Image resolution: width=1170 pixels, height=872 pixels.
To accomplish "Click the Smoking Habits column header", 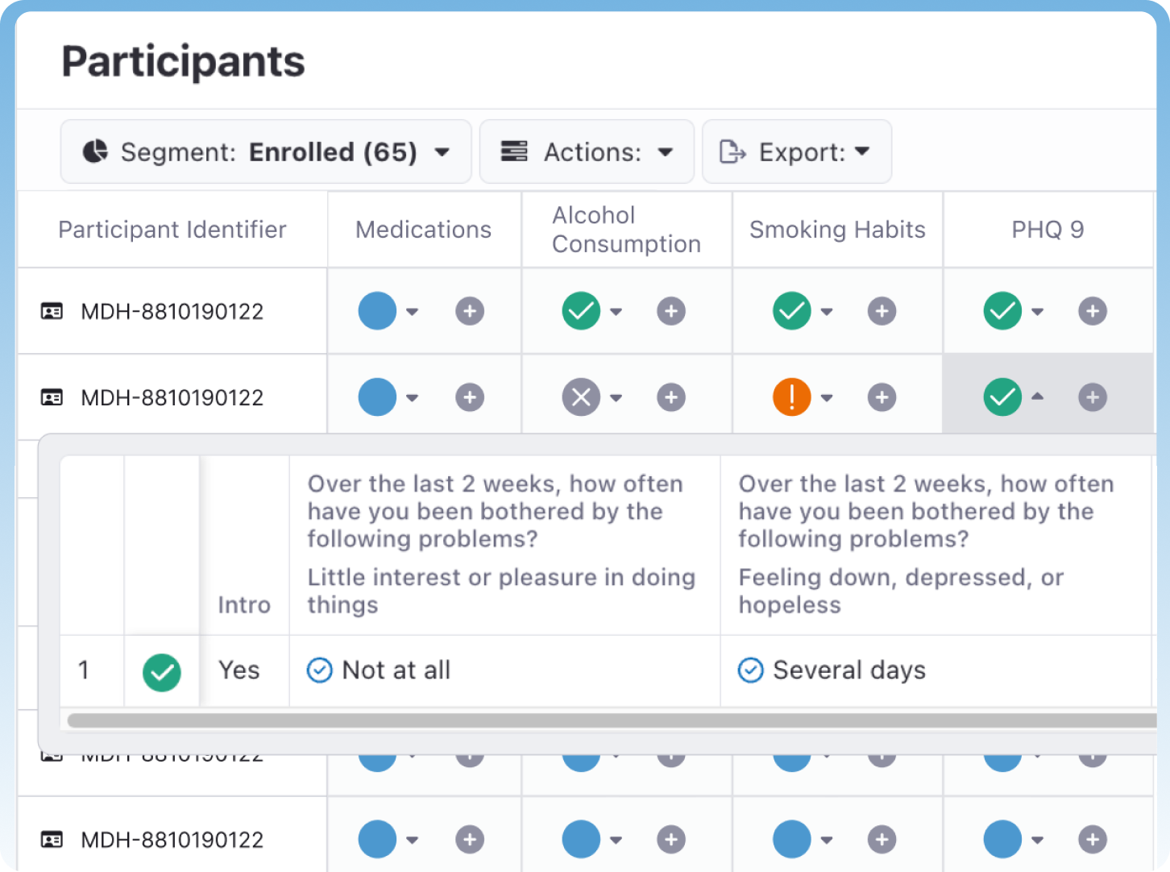I will tap(837, 230).
